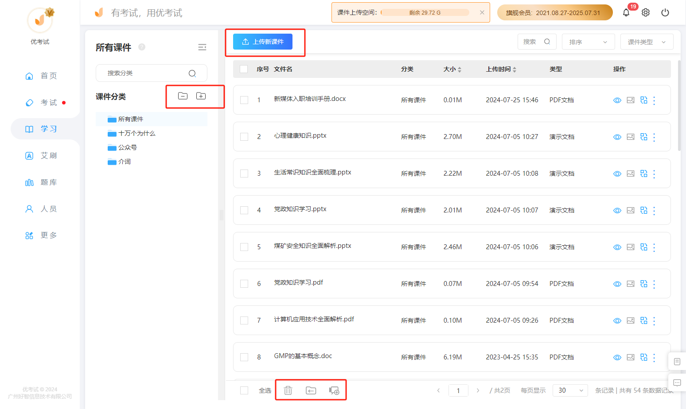Click the 优考试 avatar logo

[40, 20]
